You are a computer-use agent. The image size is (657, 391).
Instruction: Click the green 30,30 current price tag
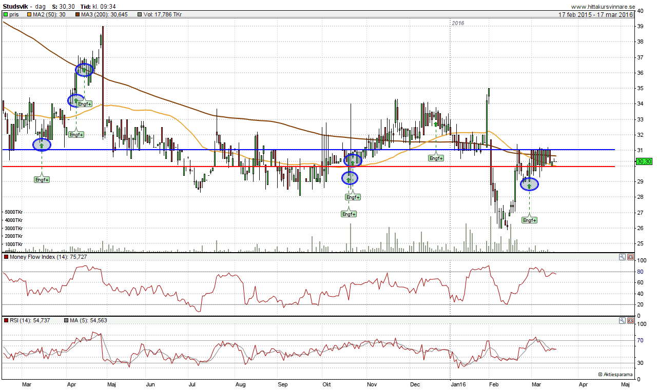(644, 161)
